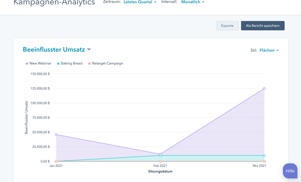Select Baking Bread data point for Mrz 2021
Screen dimensions: 301x182
point(264,155)
